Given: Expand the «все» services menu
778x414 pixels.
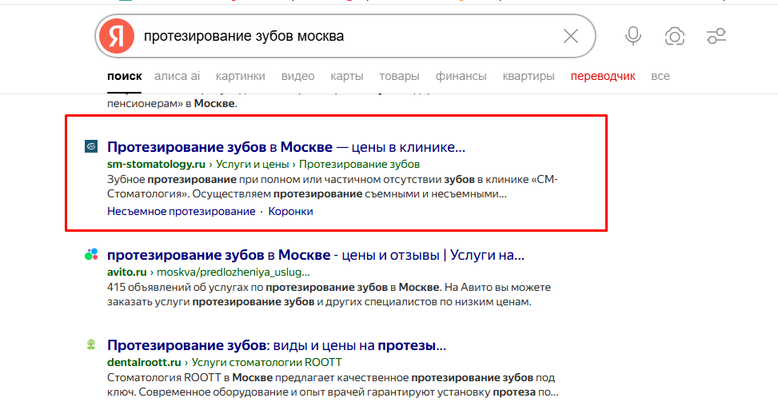Looking at the screenshot, I should tap(660, 76).
